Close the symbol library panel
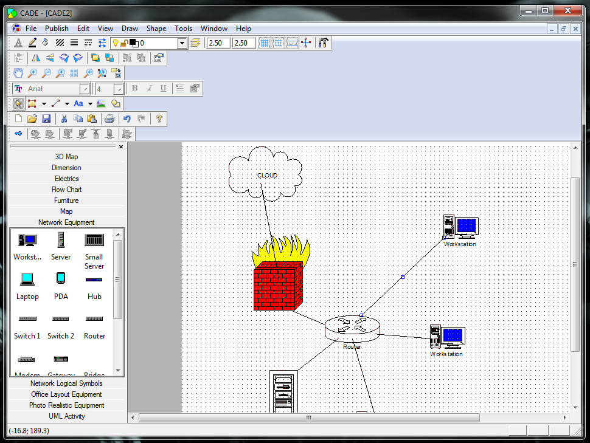This screenshot has height=443, width=590. [x=121, y=146]
